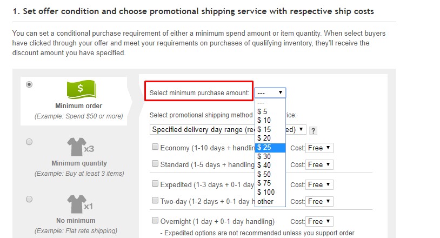Tick the Overnight shipping checkbox

pyautogui.click(x=155, y=221)
